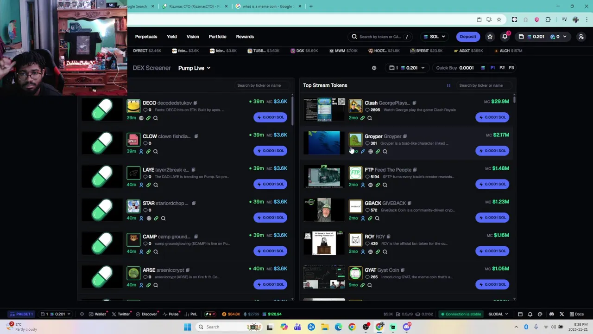593x334 pixels.
Task: Open the Yield menu item
Action: [172, 37]
